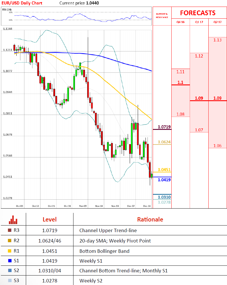Click the 1.0310/04 table cell
Viewport: 227px width, 285px height.
pyautogui.click(x=50, y=271)
